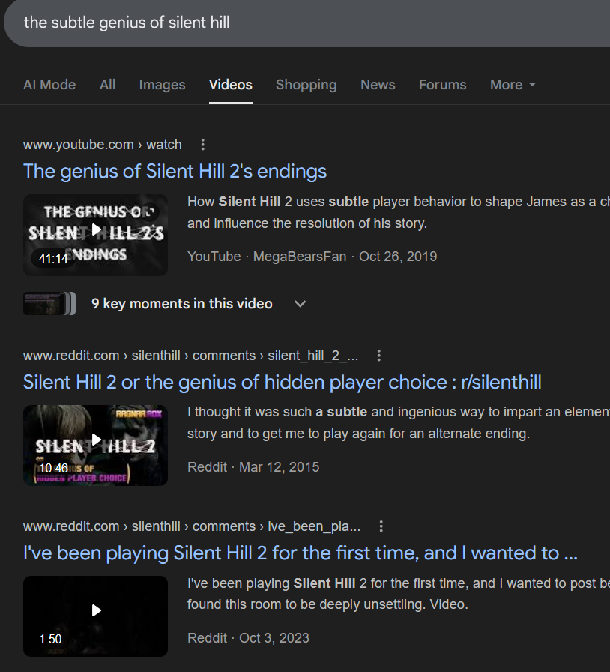
Task: Select the Videos tab
Action: pos(231,85)
